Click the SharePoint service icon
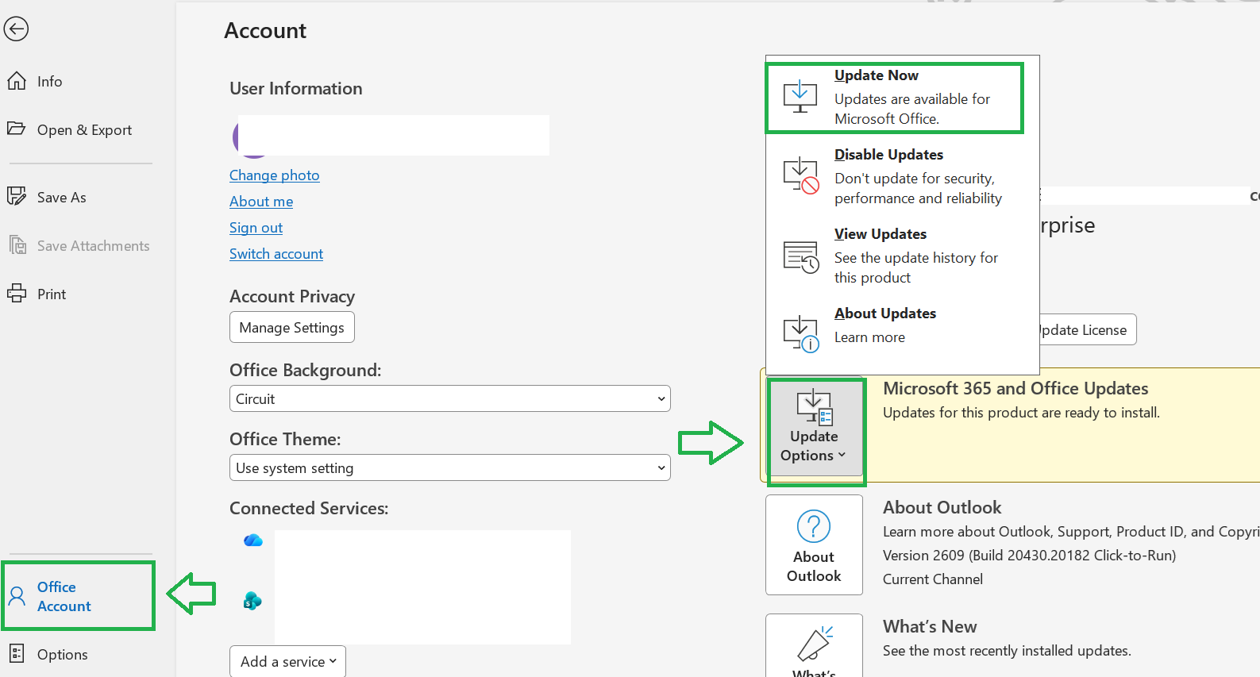Viewport: 1260px width, 677px height. tap(252, 601)
